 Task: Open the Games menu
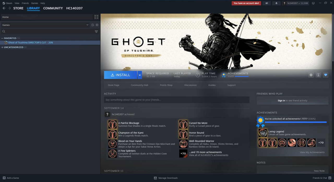coord(34,3)
